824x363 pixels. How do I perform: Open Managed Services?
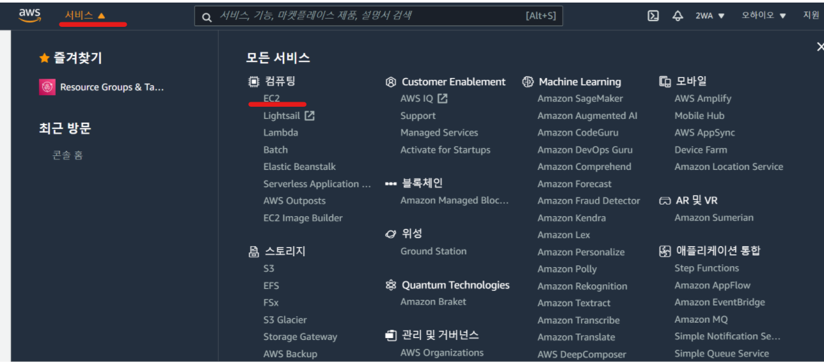coord(440,132)
